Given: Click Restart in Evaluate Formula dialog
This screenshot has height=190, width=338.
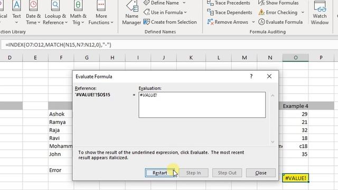Looking at the screenshot, I should coord(159,173).
